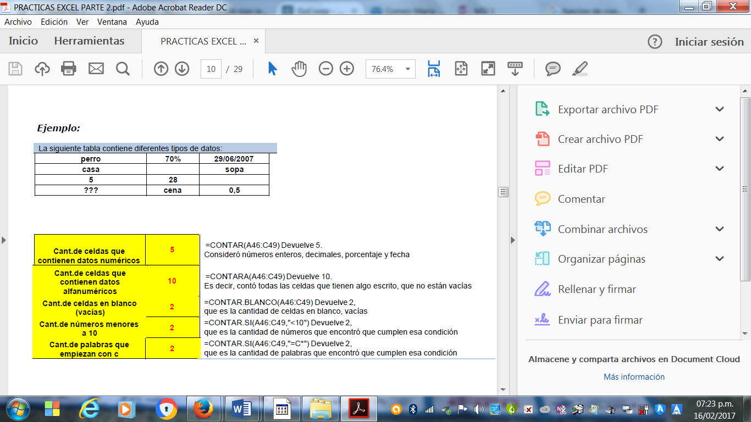Open the search magnifier tool
Screen dimensions: 751x422
point(123,69)
